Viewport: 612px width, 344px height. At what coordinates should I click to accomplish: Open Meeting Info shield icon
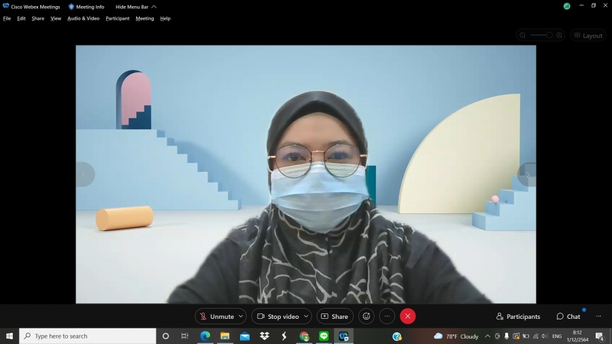tap(71, 7)
